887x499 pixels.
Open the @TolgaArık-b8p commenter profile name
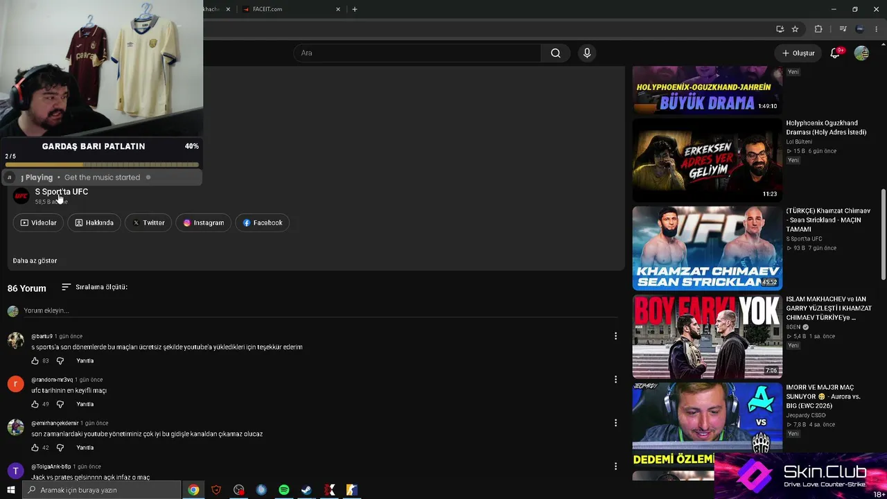tap(51, 466)
